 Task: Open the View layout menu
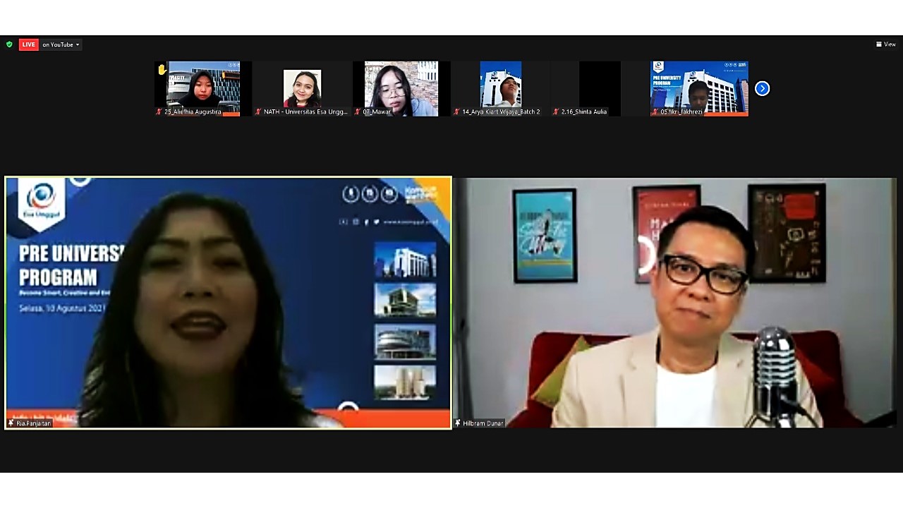tap(886, 44)
